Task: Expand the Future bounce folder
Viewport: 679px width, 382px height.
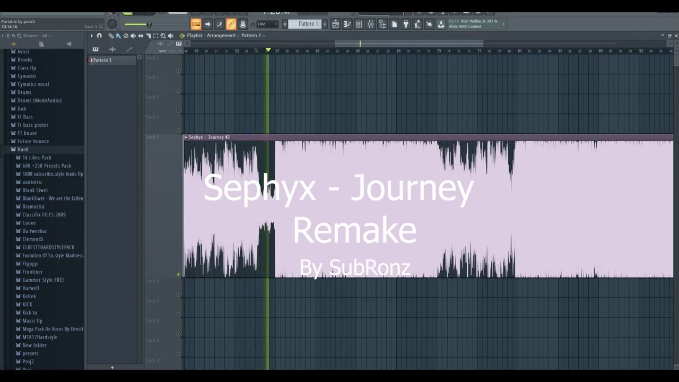Action: pos(30,141)
